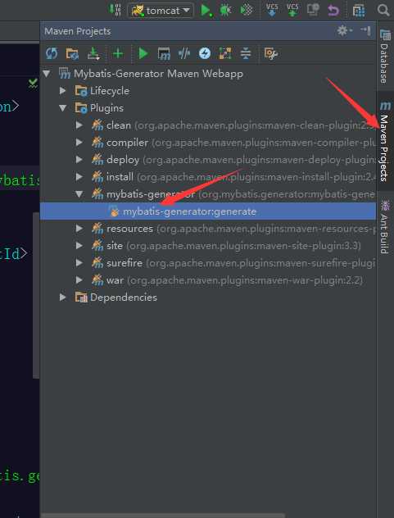Open the Ant Build side tab

(385, 226)
